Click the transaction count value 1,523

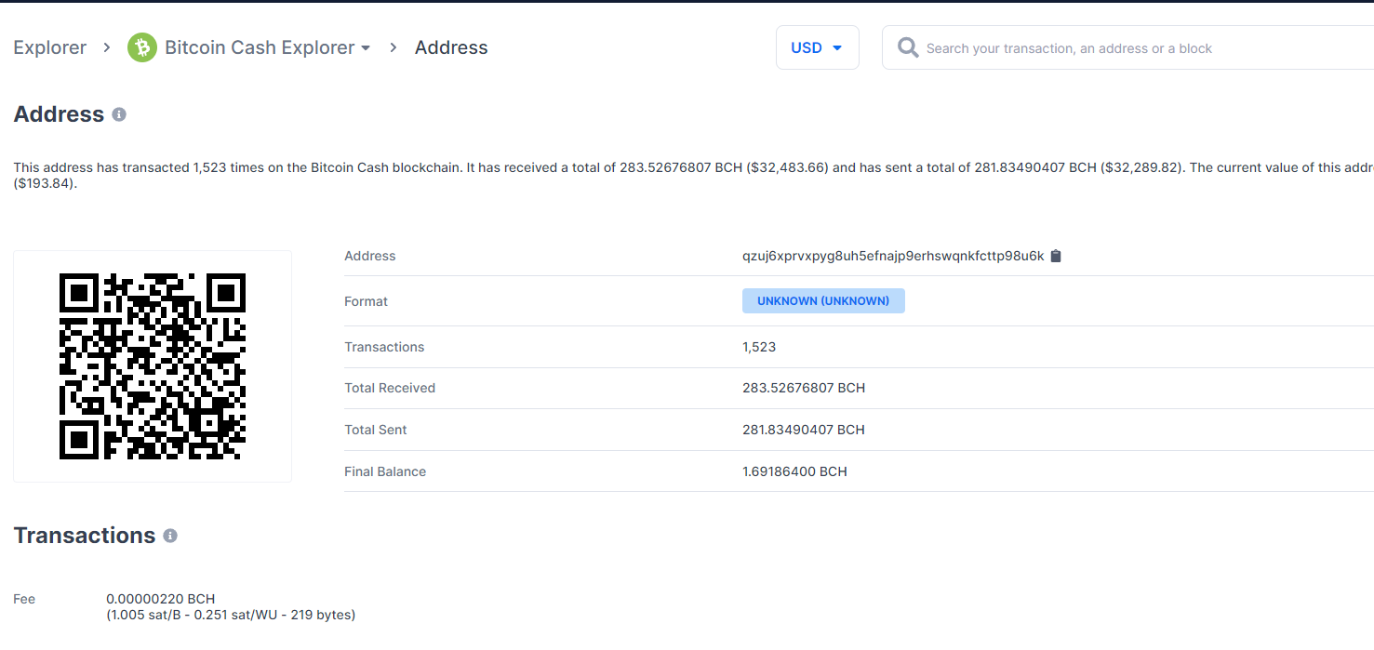[759, 347]
